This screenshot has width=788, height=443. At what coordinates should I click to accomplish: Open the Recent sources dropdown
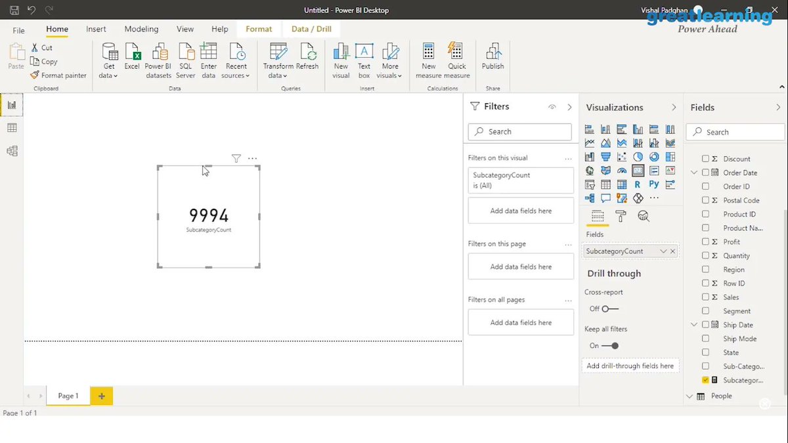(x=236, y=60)
